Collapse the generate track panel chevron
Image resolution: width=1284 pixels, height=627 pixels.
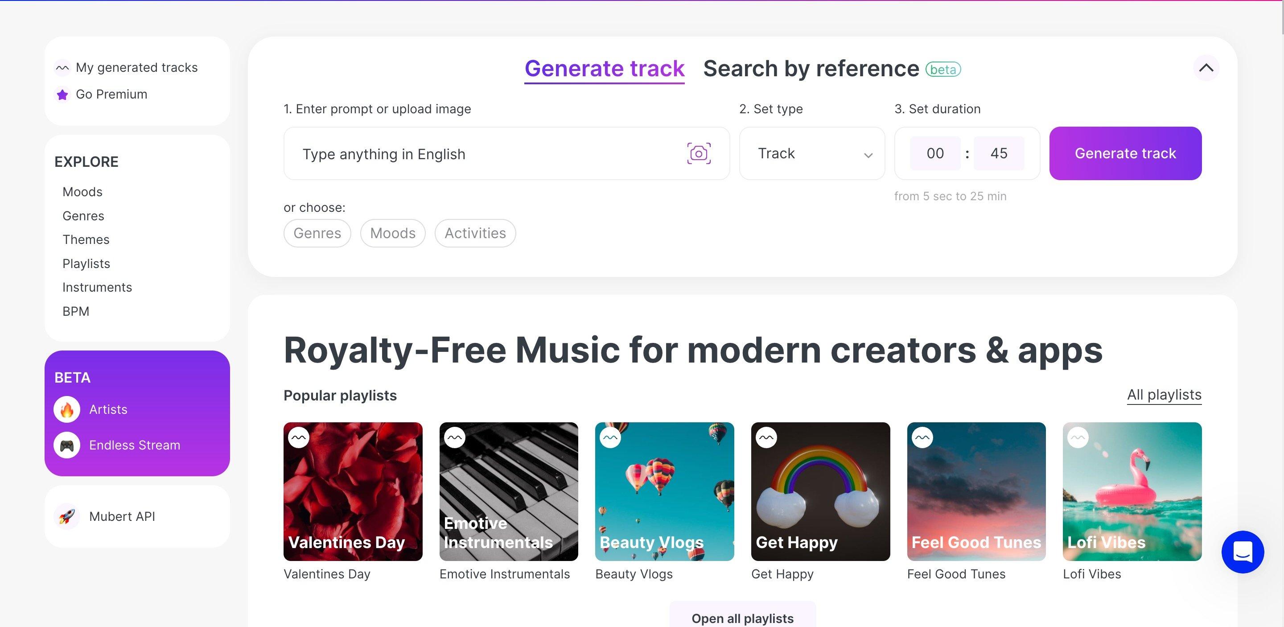(1206, 68)
